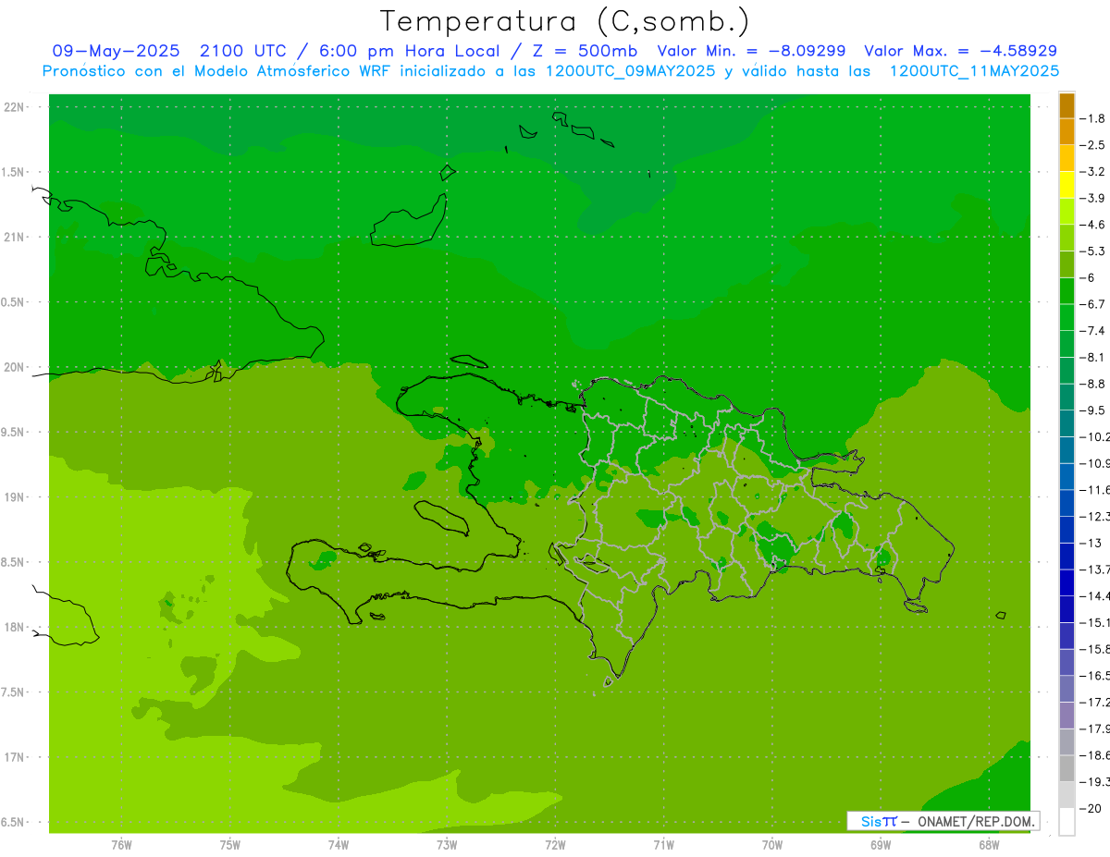Click the '1200UTC_09MAY2025' initialization timestamp
The image size is (1110, 857).
631,71
